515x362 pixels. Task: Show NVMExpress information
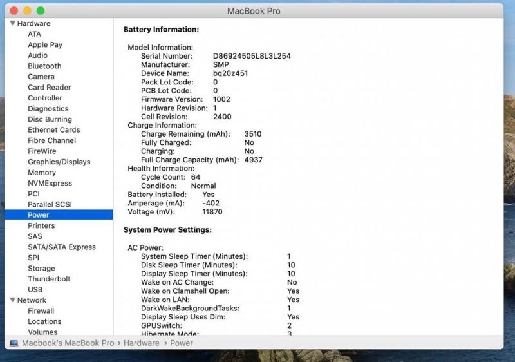click(x=50, y=184)
